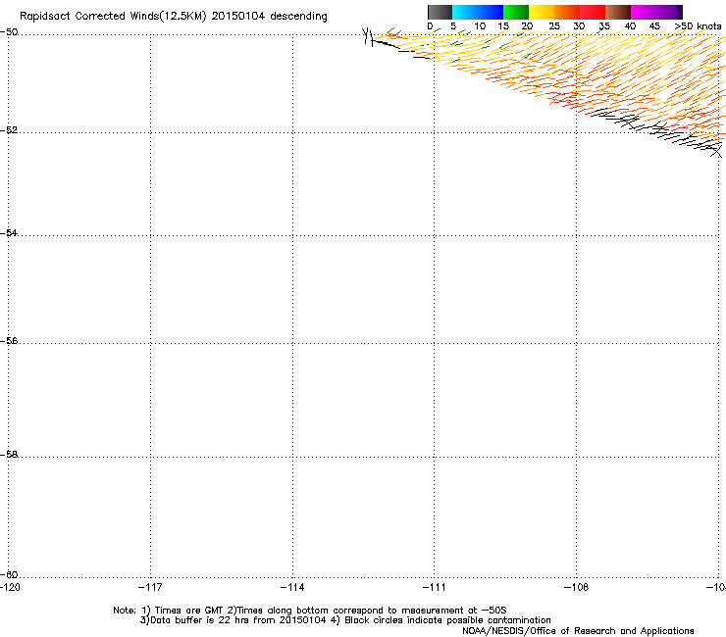Click the red 30-35 knots color band
The height and width of the screenshot is (637, 726).
pyautogui.click(x=593, y=12)
